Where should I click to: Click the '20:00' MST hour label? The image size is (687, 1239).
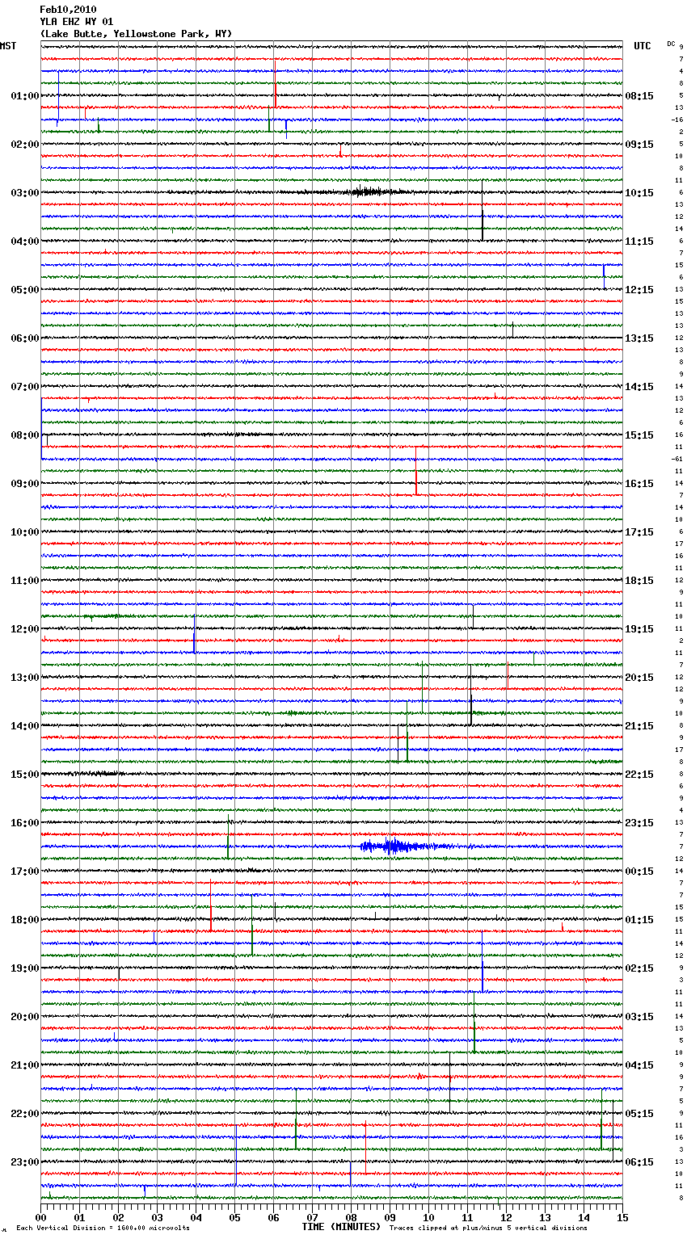25,1017
